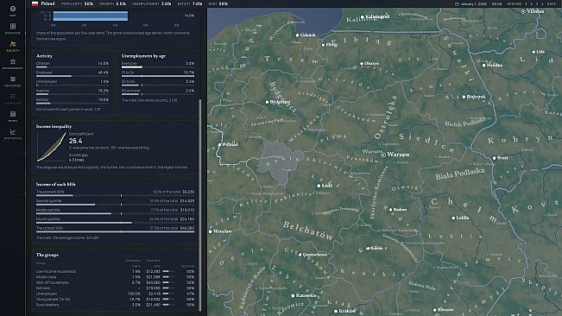Click The richest 20% income bar
Image resolution: width=562 pixels, height=316 pixels.
115,231
